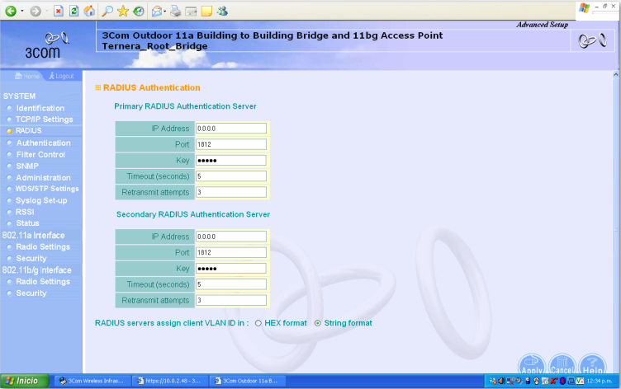Click the Help icon button
Image resolution: width=621 pixels, height=389 pixels.
click(x=592, y=365)
